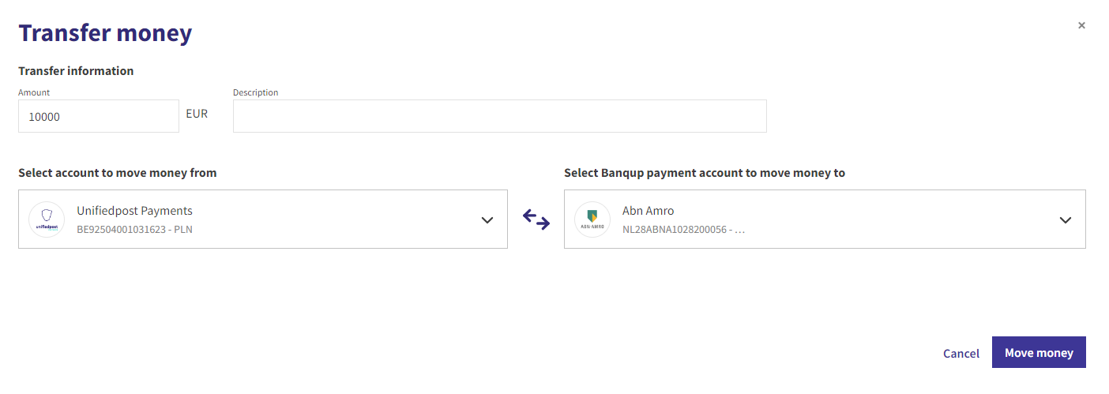The height and width of the screenshot is (394, 1109).
Task: Click the EUR currency label
Action: pyautogui.click(x=197, y=114)
